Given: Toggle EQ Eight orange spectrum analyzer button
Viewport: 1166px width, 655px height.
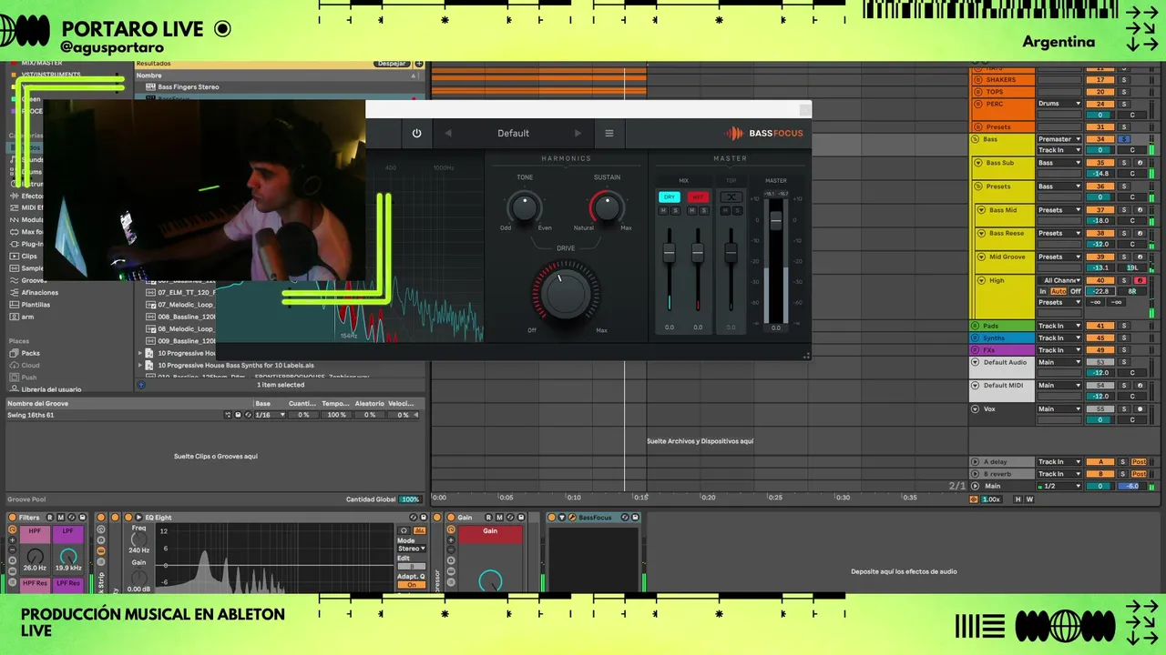Looking at the screenshot, I should (420, 529).
